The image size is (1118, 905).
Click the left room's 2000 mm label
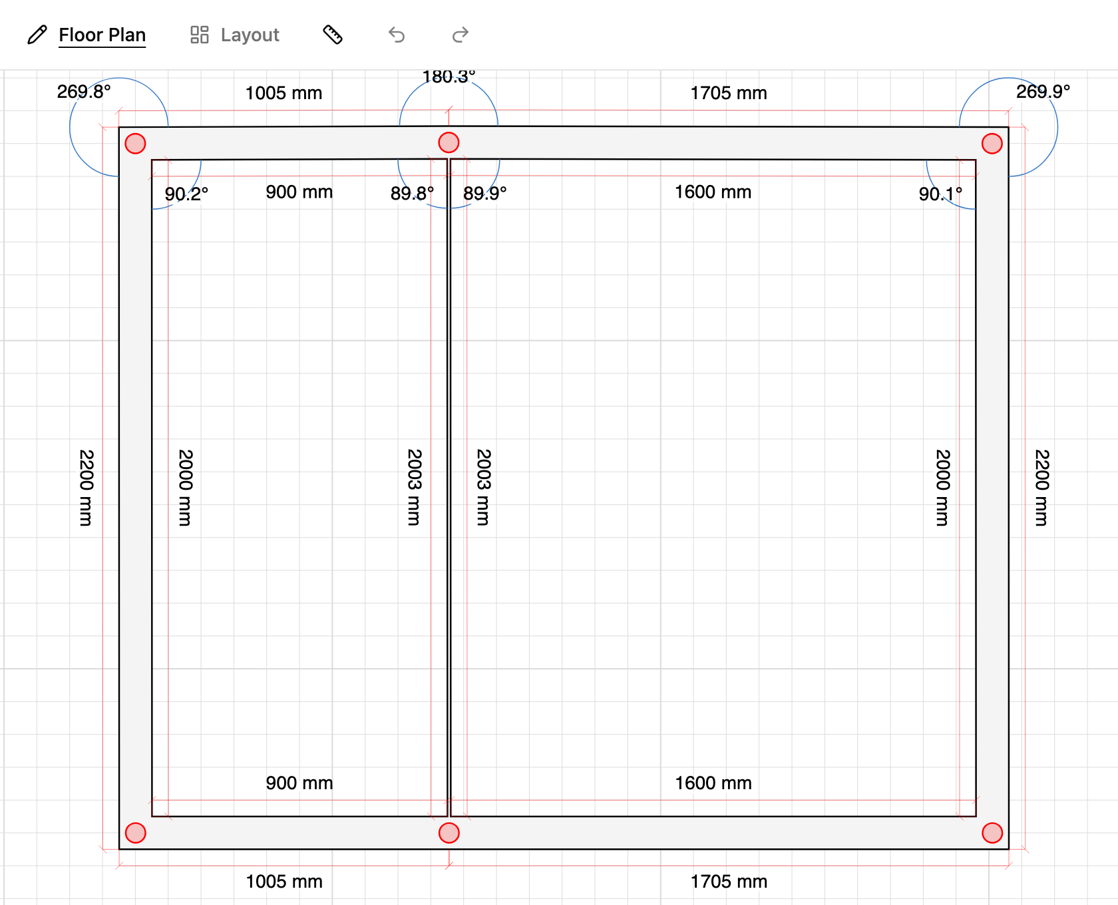click(x=186, y=488)
